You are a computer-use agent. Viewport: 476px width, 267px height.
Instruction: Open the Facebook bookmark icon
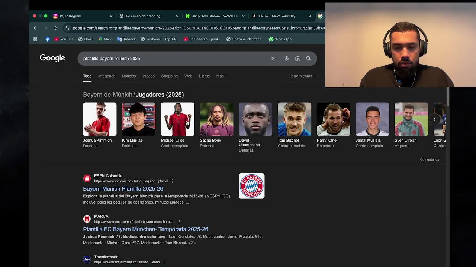coord(48,39)
